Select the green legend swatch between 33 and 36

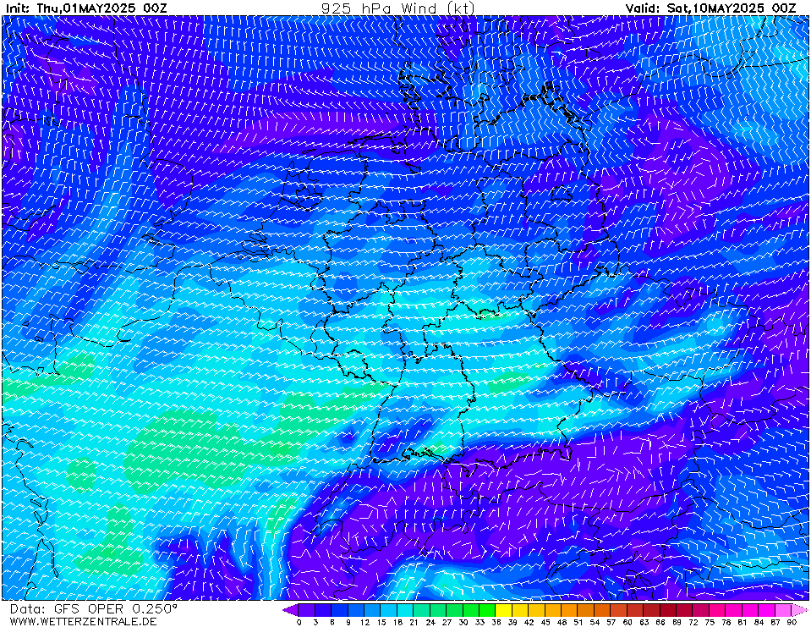(x=488, y=610)
